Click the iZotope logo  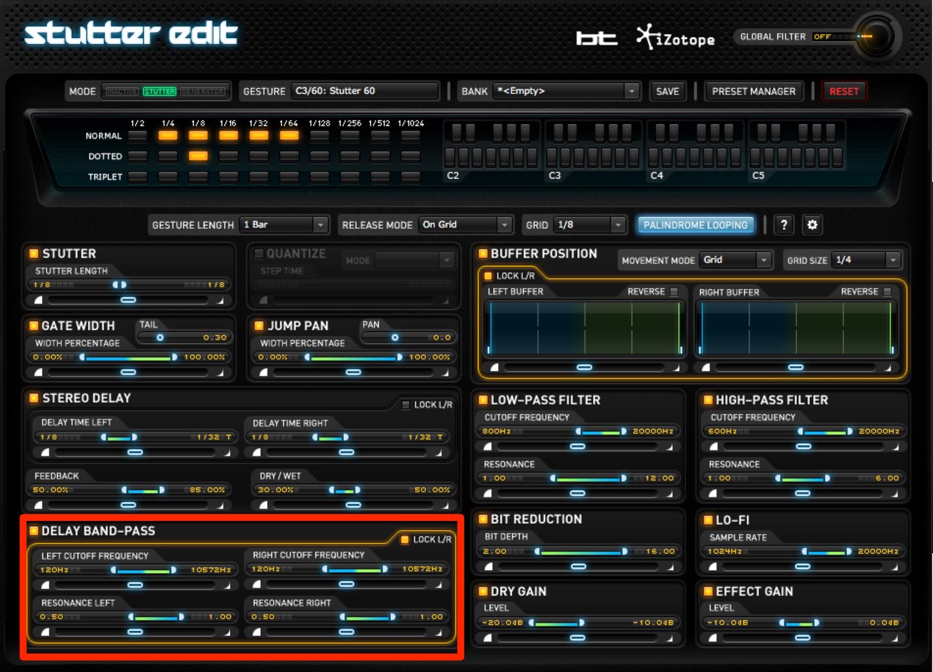(676, 37)
